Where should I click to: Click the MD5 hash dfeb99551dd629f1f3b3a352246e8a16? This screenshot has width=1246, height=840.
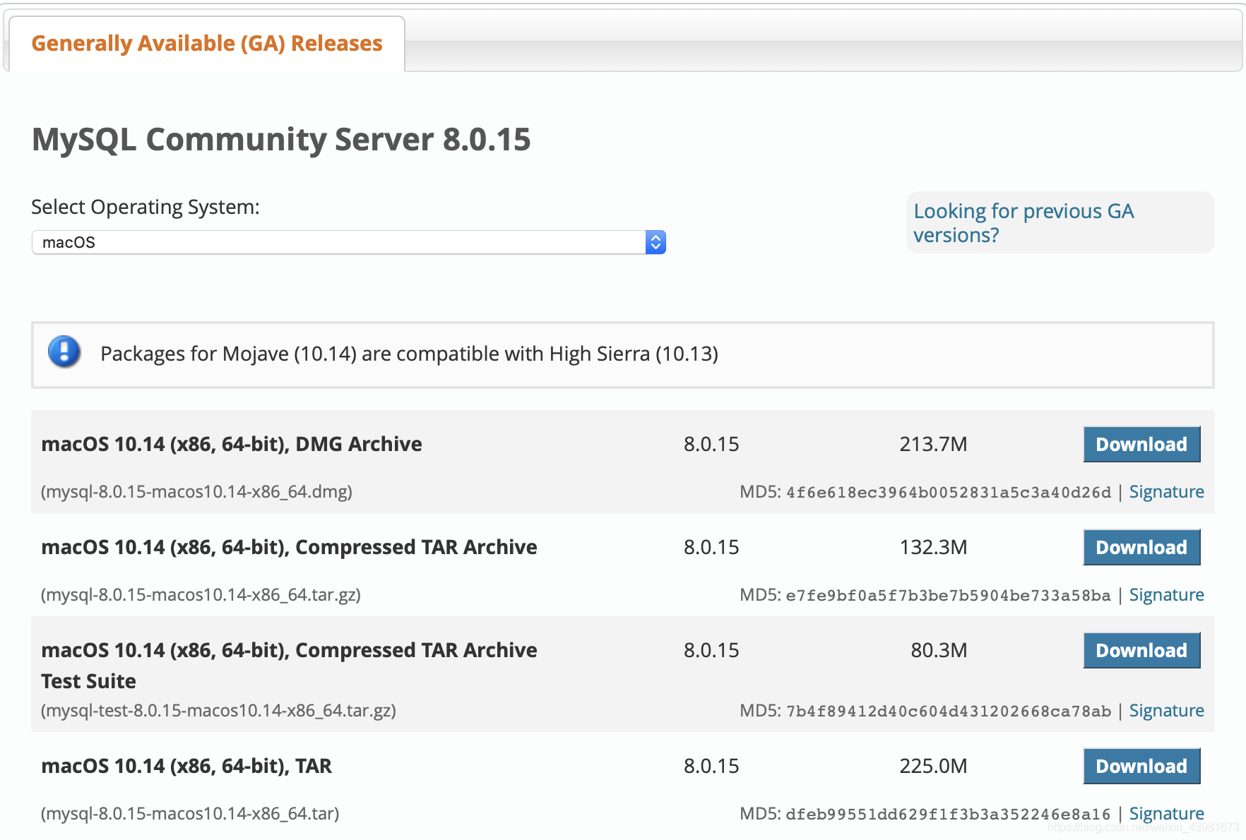[x=949, y=815]
